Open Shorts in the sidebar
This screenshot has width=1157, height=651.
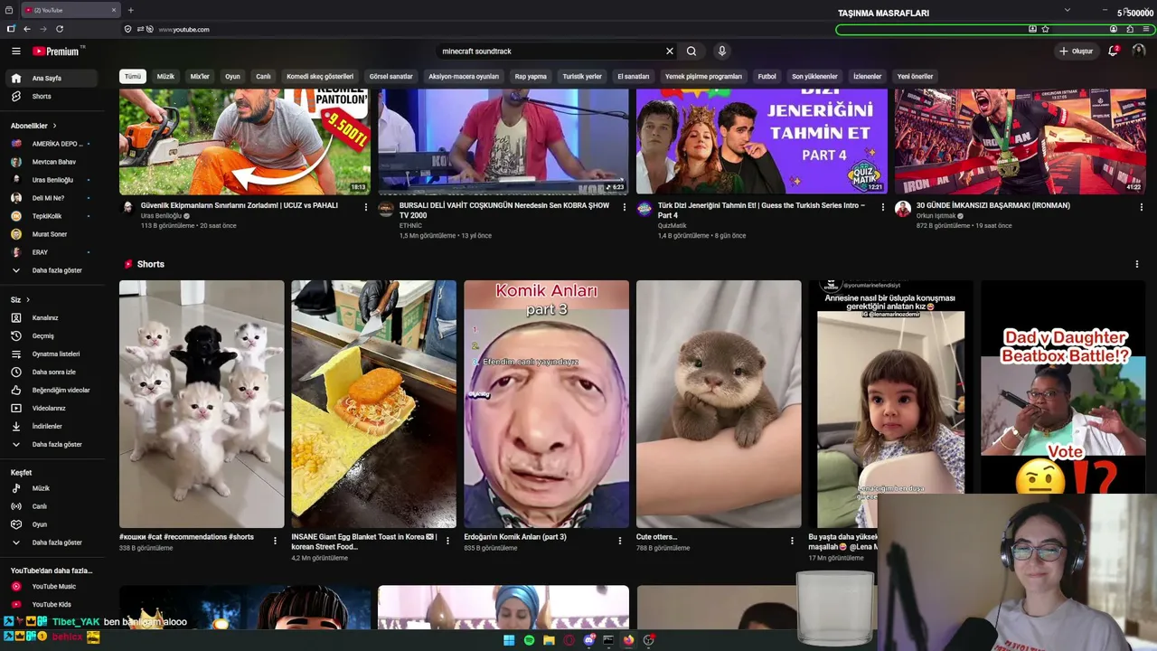tap(51, 97)
